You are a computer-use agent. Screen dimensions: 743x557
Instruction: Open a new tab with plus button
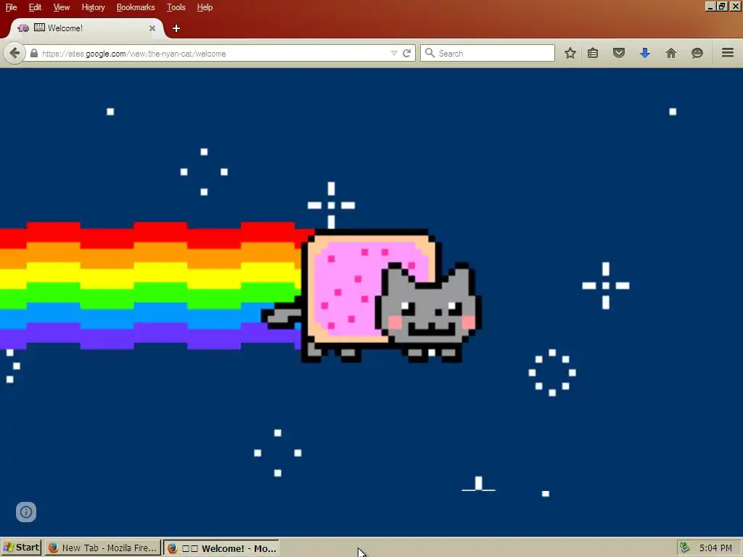coord(176,28)
